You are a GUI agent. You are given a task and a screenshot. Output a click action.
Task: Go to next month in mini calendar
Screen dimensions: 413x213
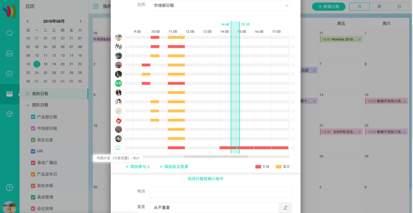(x=81, y=21)
